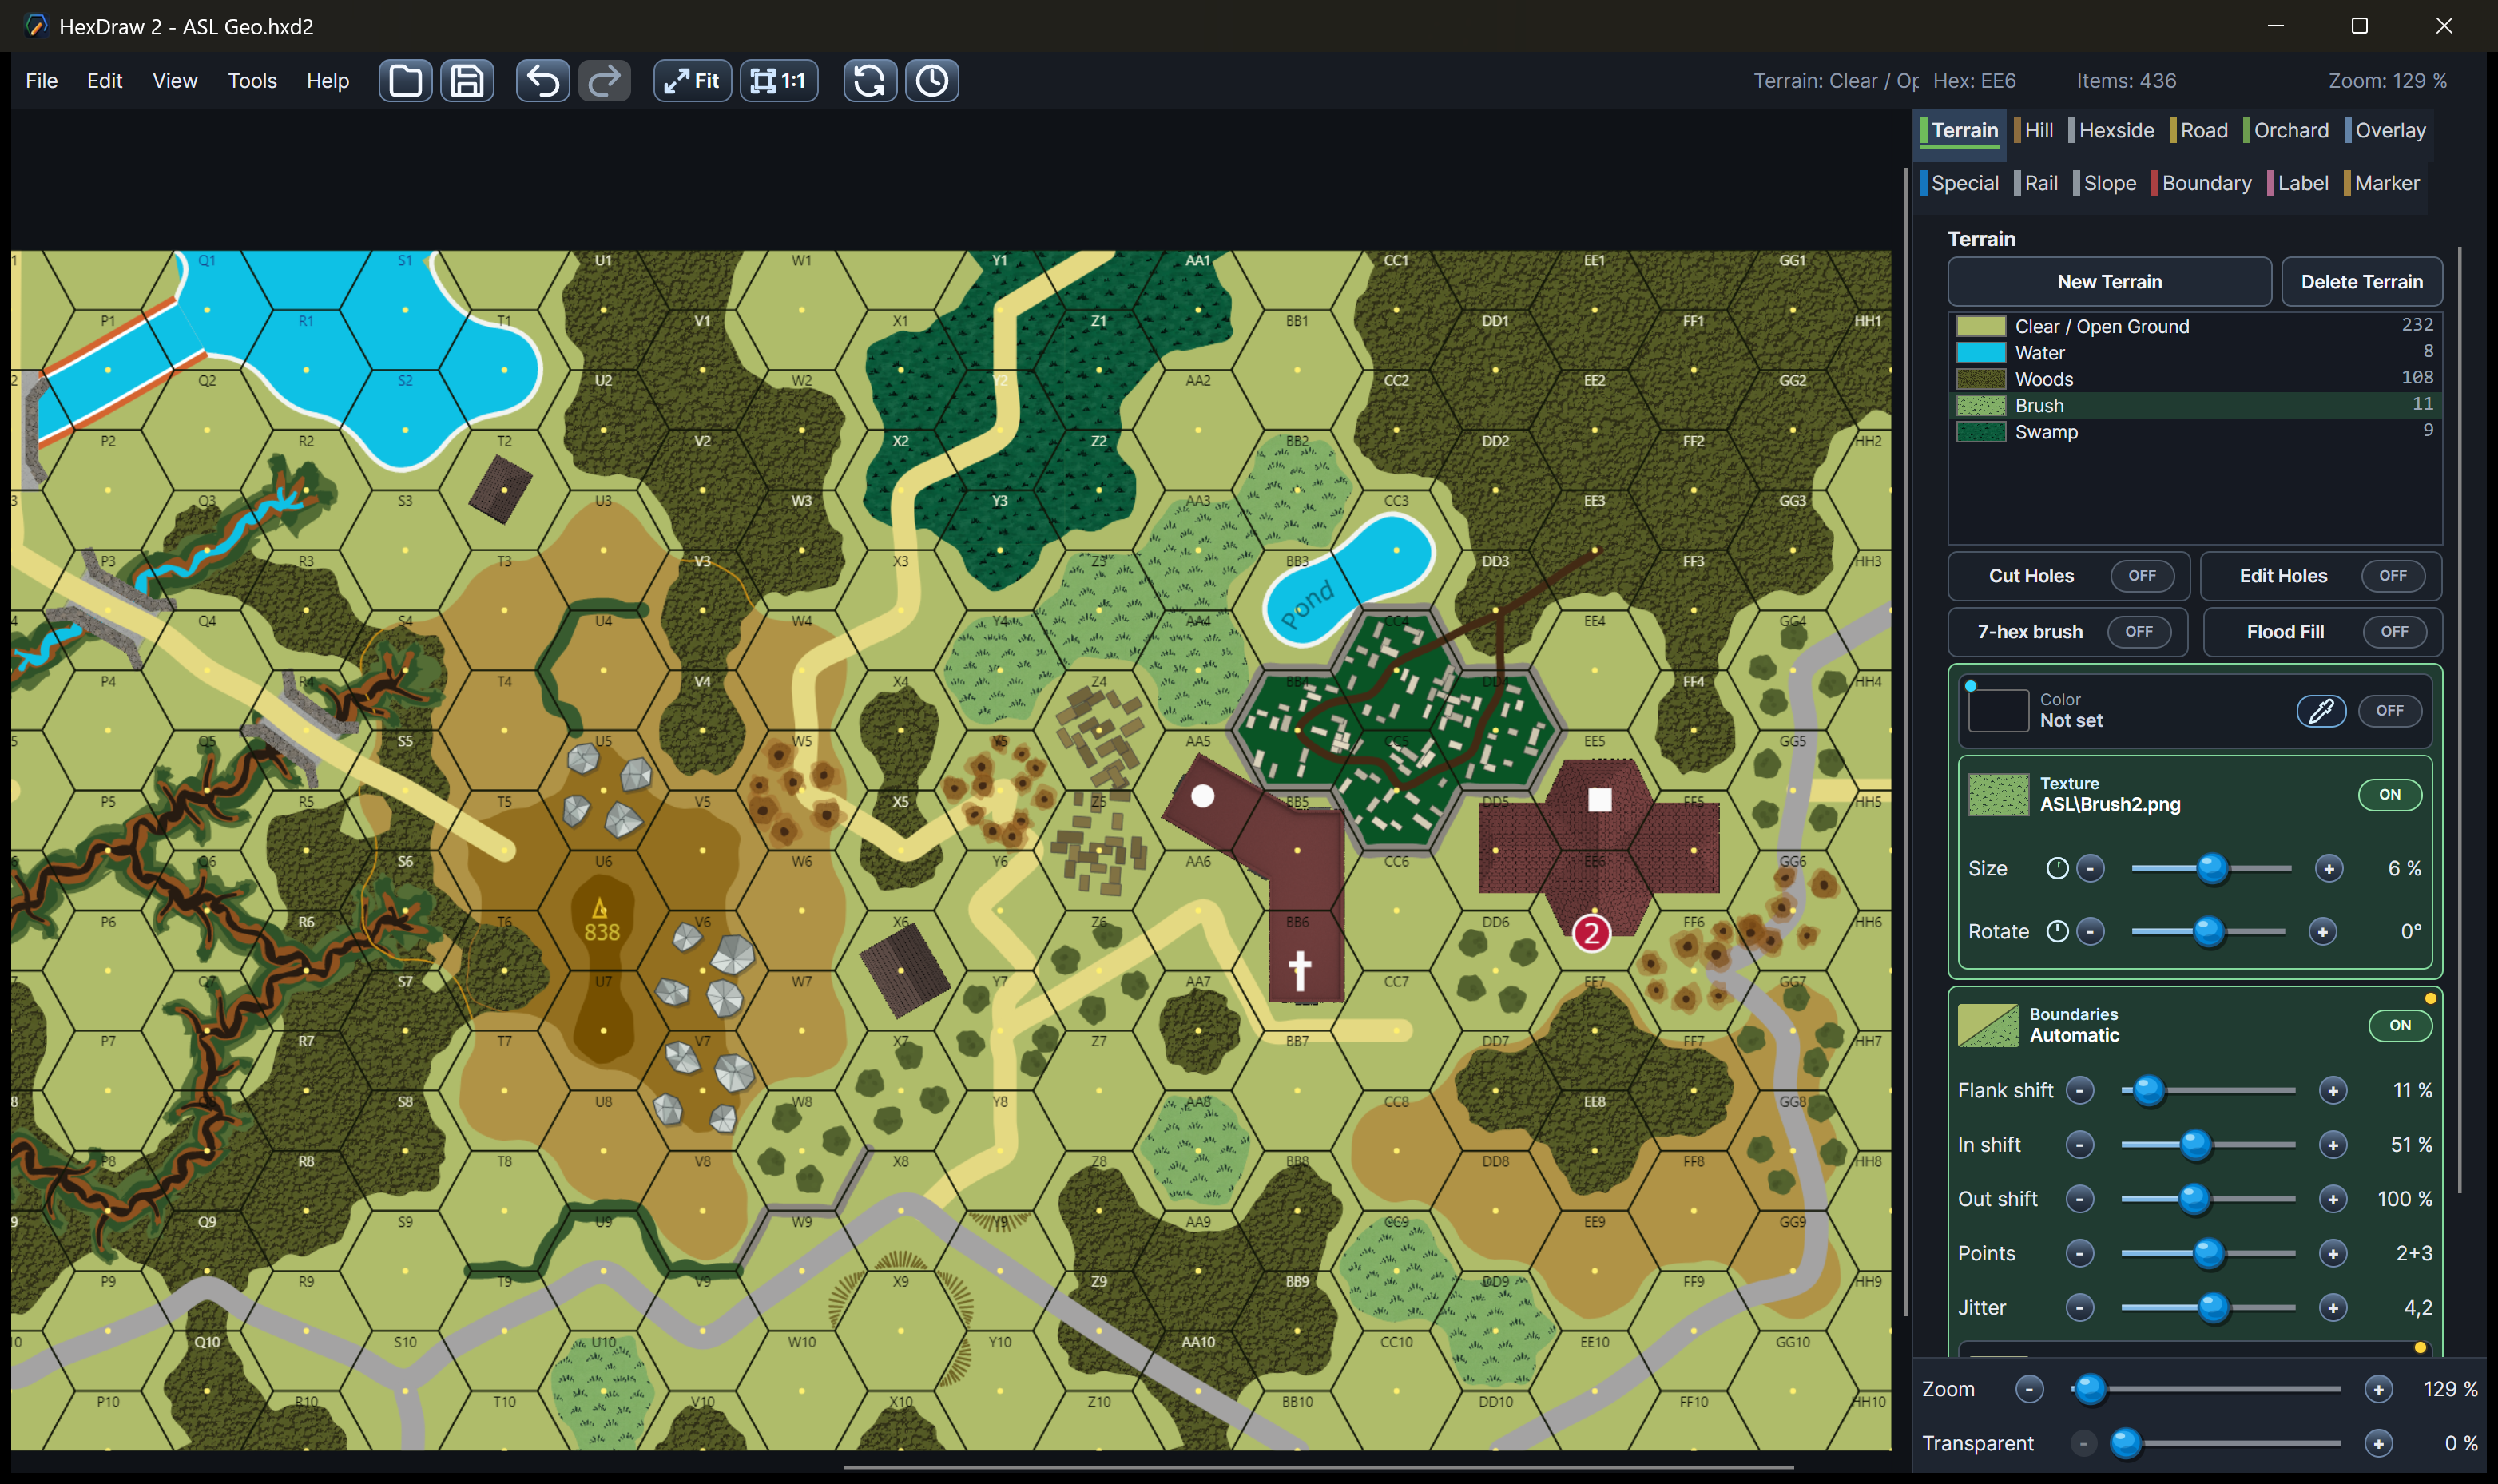This screenshot has width=2498, height=1484.
Task: Switch to the Overlay tab
Action: 2386,130
